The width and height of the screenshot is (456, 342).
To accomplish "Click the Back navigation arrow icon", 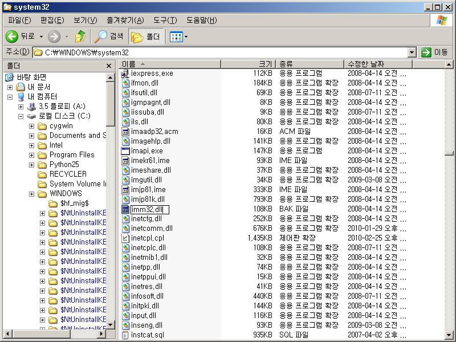I will [12, 36].
